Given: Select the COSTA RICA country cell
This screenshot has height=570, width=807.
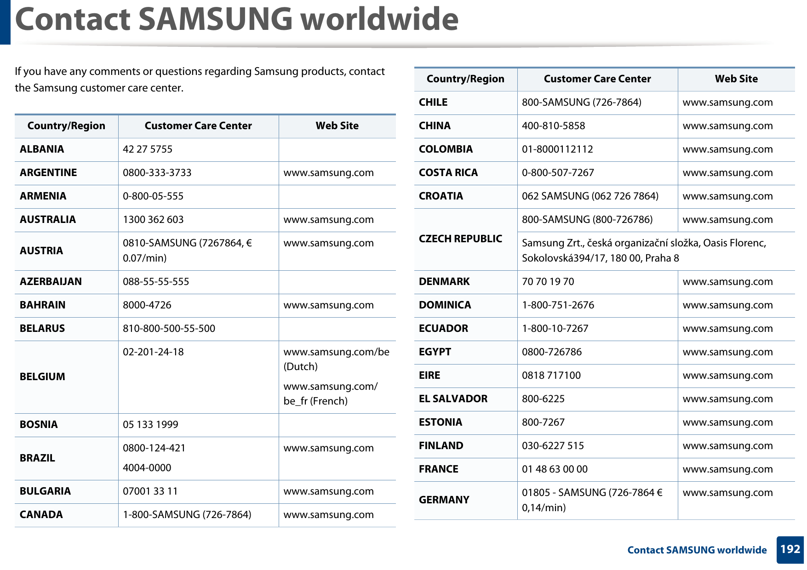Looking at the screenshot, I should coord(465,173).
